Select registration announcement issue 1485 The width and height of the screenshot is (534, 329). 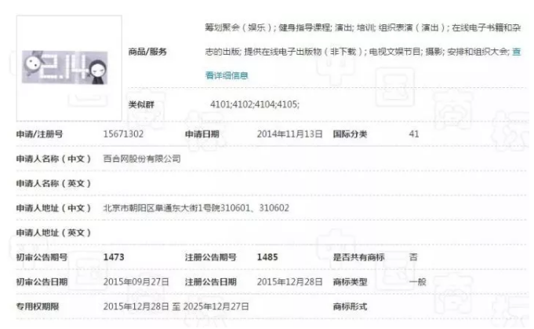(267, 257)
